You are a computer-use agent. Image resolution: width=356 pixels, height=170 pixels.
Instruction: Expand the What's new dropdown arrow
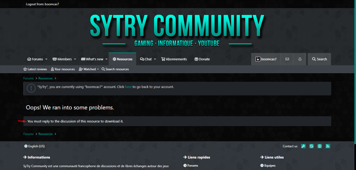(107, 59)
